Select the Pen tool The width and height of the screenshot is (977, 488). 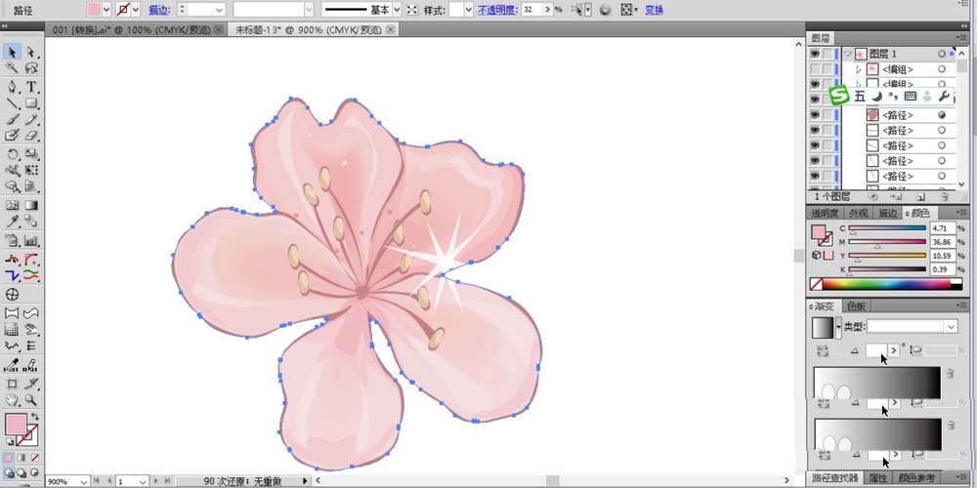pos(12,87)
